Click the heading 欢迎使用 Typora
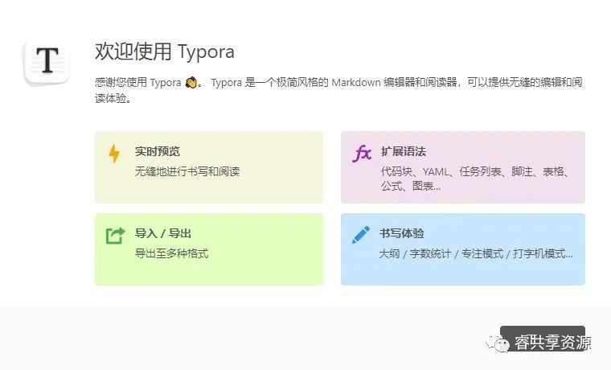The width and height of the screenshot is (611, 370). pos(165,51)
